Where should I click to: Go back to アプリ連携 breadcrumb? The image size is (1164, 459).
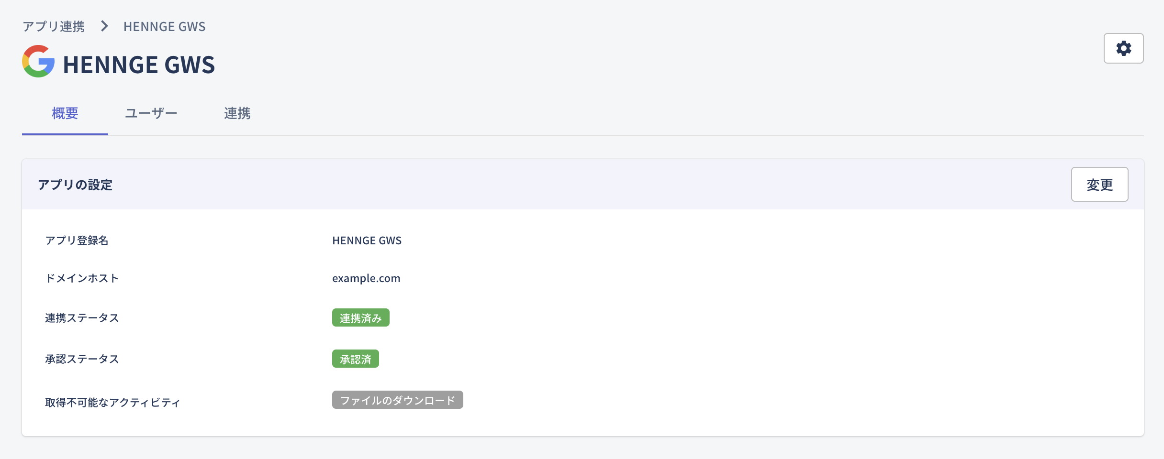tap(54, 26)
